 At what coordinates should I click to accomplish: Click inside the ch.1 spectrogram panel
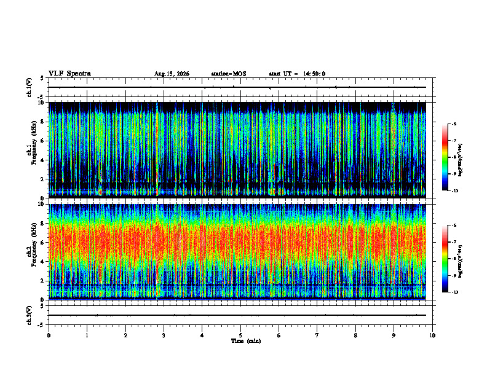click(237, 150)
